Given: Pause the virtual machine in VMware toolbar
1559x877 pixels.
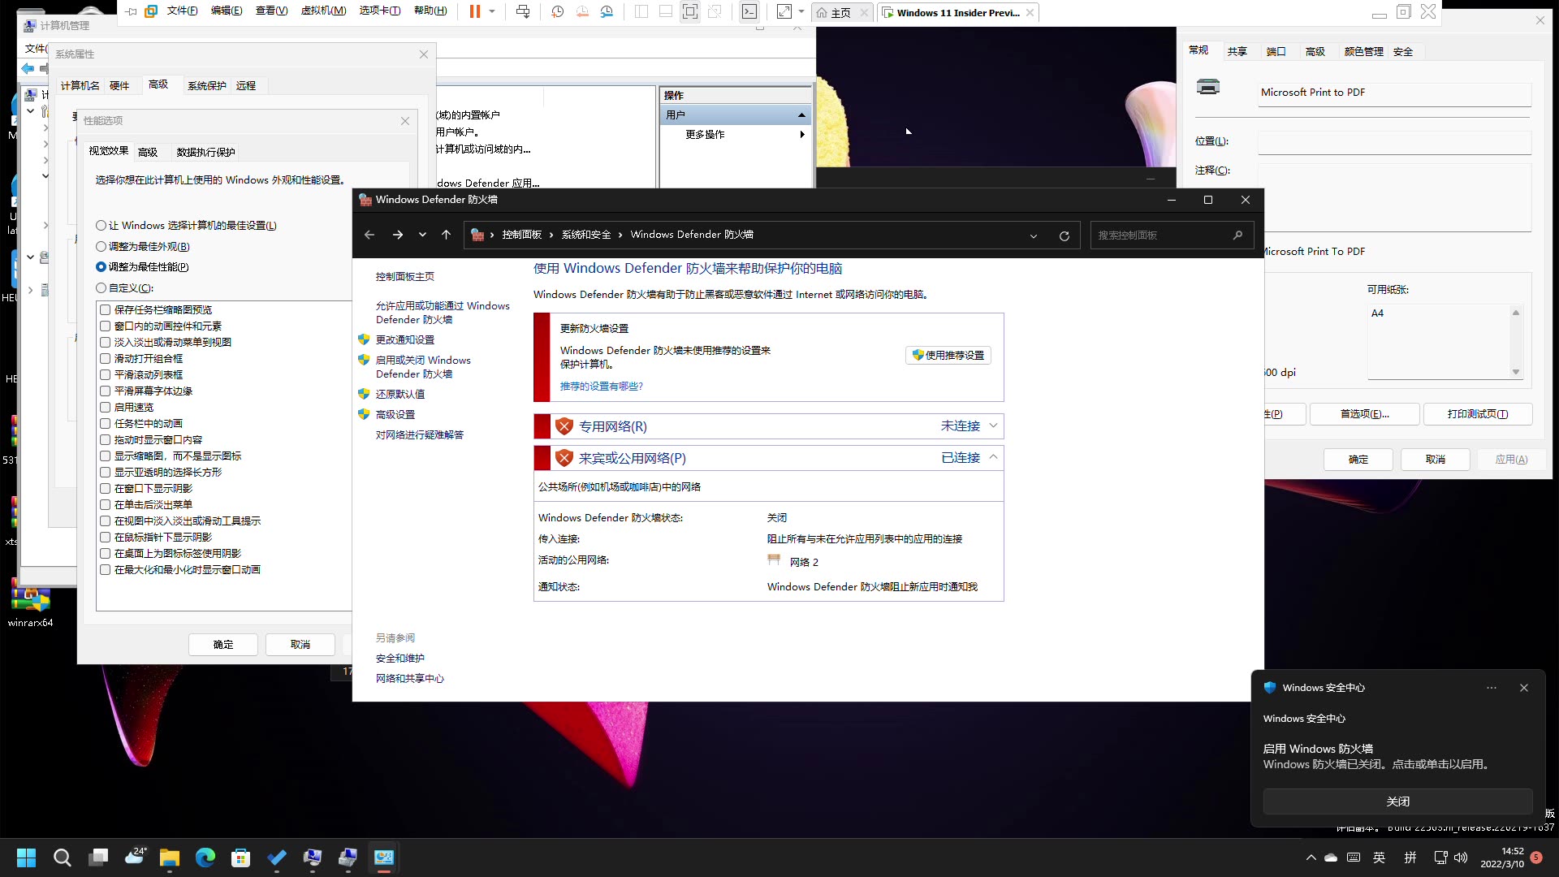Looking at the screenshot, I should (475, 11).
